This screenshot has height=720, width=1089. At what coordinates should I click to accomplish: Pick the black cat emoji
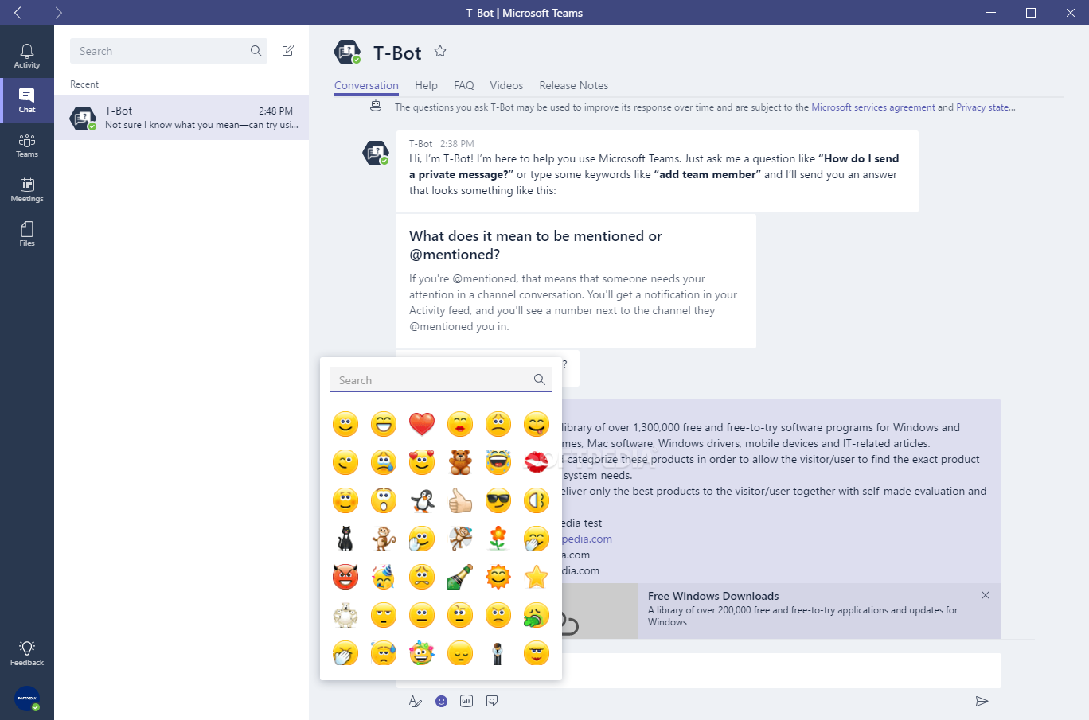(x=345, y=539)
